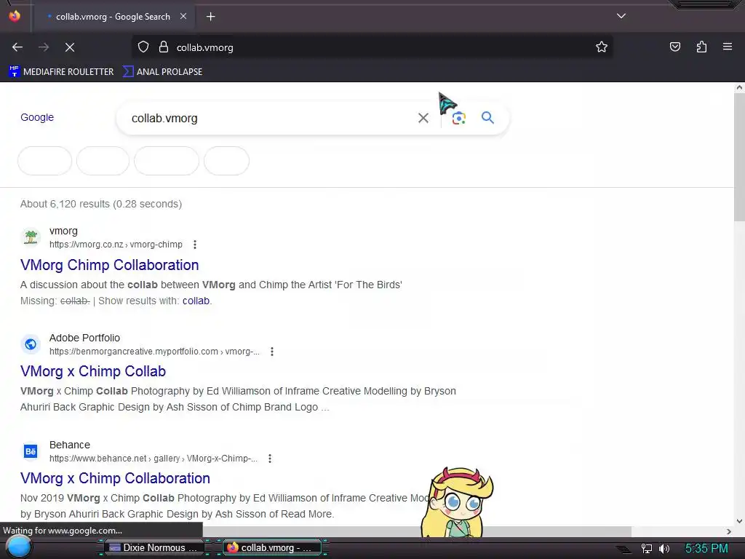Open the Firefox hamburger menu
Viewport: 745px width, 559px height.
[x=728, y=47]
